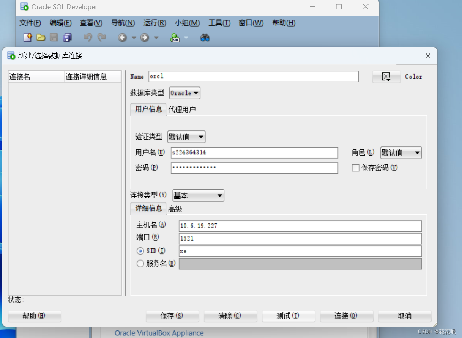Screen dimensions: 462x338
Task: Click the 帮助(H) button at dialog bottom
Action: [35, 316]
